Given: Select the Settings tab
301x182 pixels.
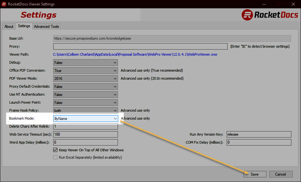Looking at the screenshot, I should [x=24, y=26].
